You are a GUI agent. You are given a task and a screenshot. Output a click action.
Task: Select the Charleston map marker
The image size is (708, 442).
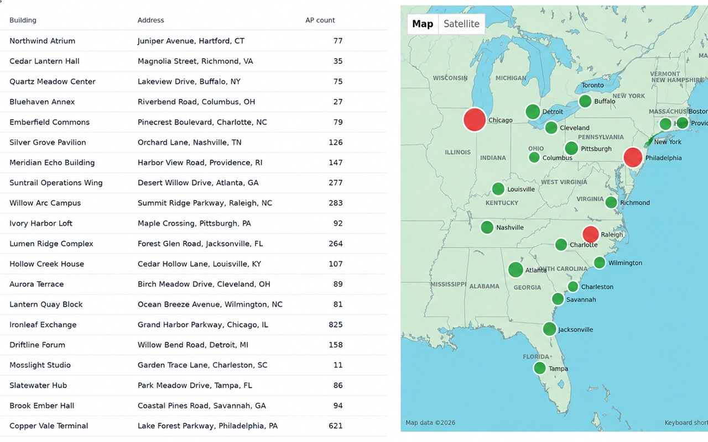click(573, 286)
